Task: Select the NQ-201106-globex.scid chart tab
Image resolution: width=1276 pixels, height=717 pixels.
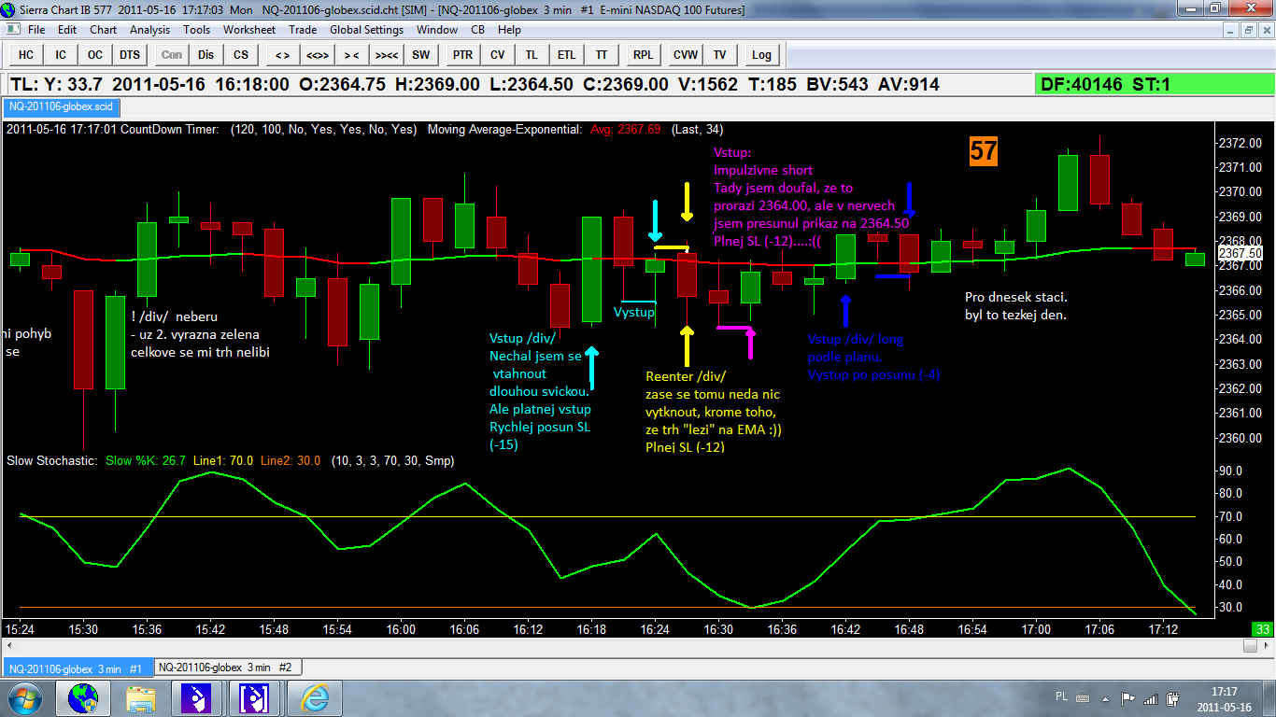Action: 60,106
